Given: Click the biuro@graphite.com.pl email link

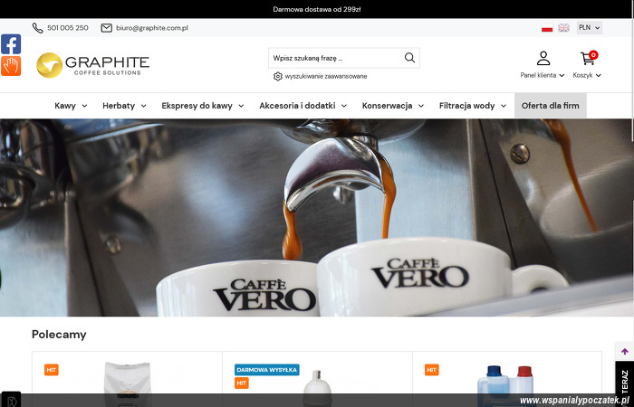Looking at the screenshot, I should 152,28.
